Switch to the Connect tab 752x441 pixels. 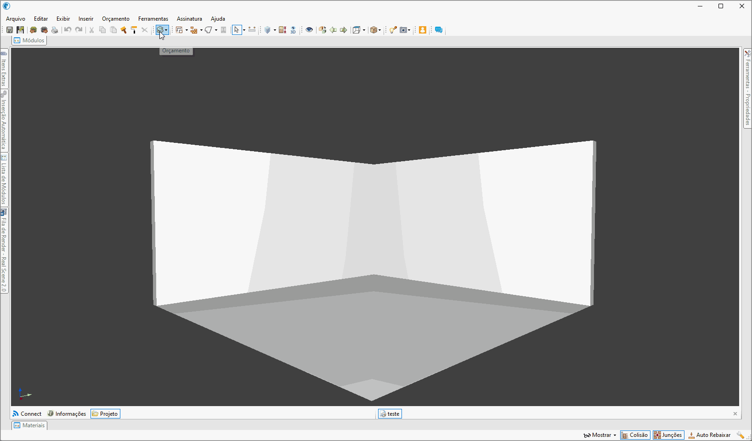(27, 414)
